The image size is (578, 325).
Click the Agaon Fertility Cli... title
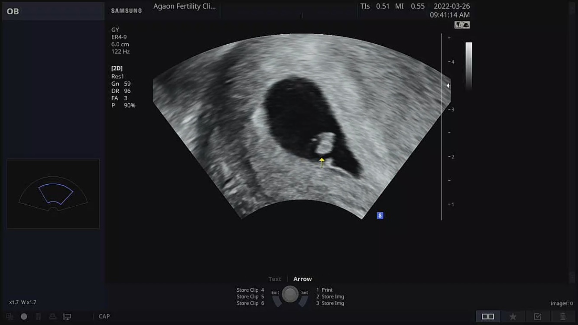click(185, 6)
